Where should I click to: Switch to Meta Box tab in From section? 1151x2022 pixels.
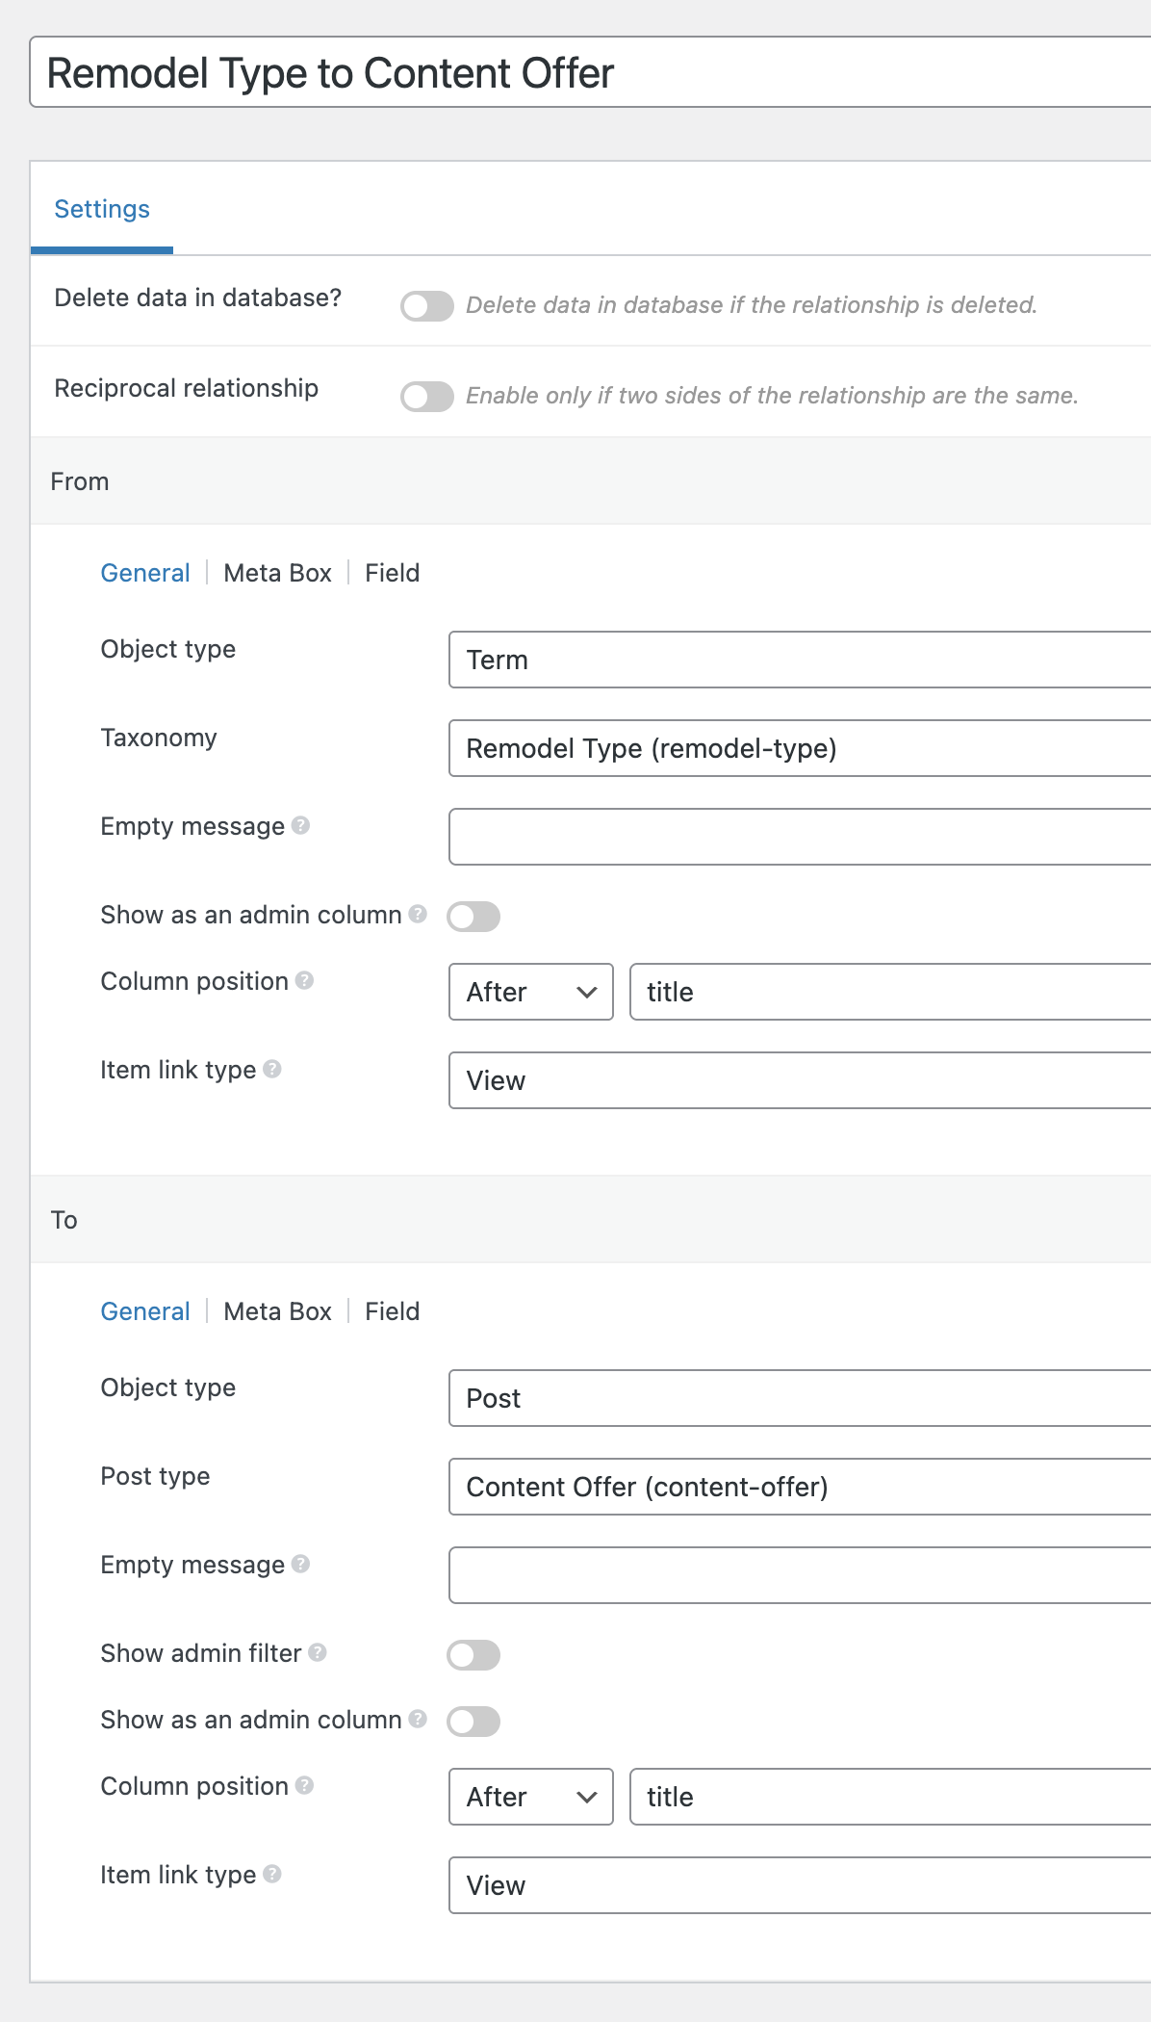(x=277, y=573)
